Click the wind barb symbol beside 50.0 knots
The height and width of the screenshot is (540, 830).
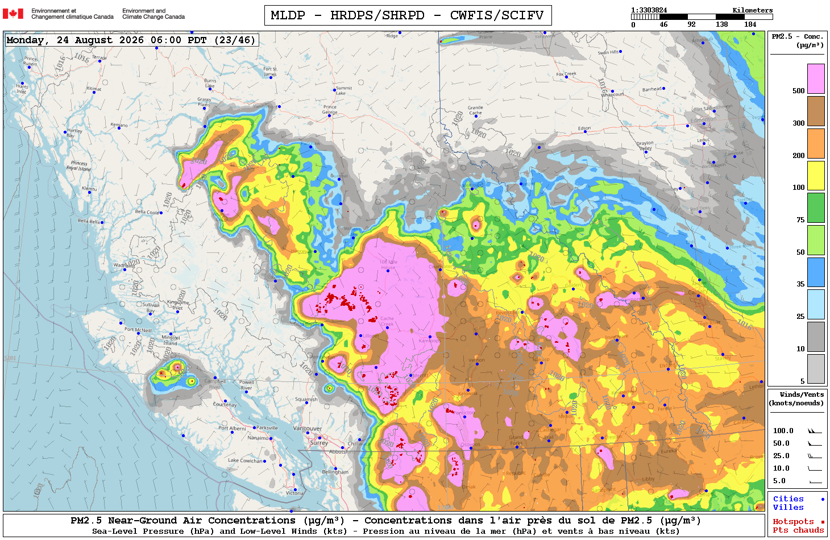tap(815, 443)
